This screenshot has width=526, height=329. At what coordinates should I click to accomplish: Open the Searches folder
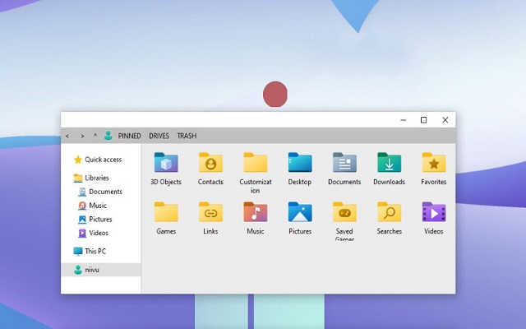click(x=389, y=218)
